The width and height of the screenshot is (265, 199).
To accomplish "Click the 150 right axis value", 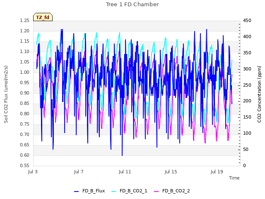I will pos(247,117).
